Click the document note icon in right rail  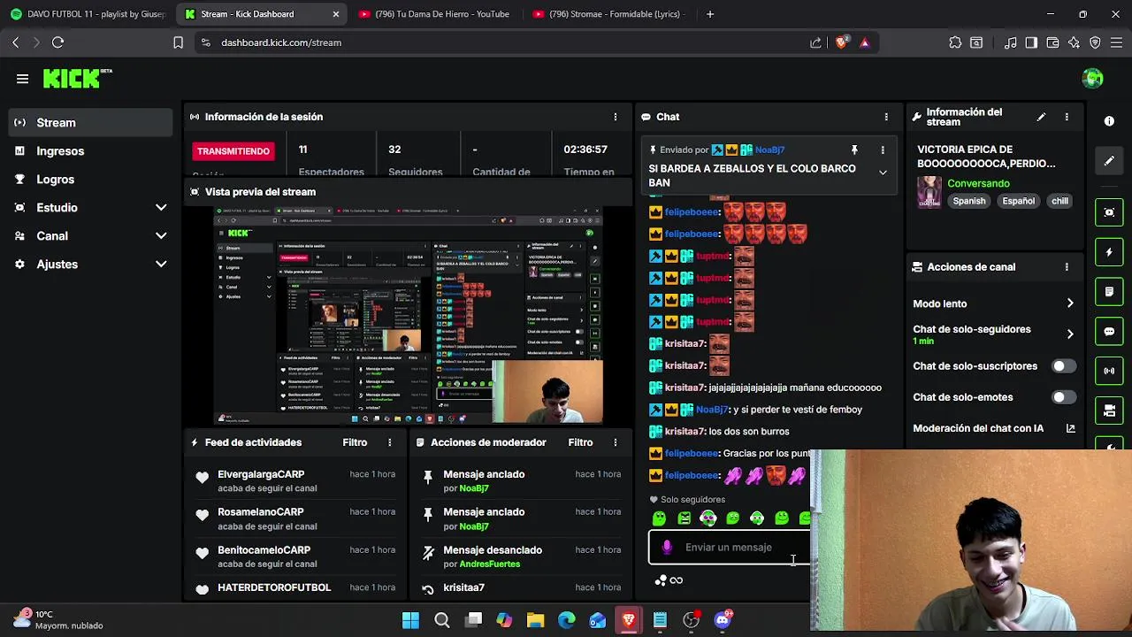coord(1109,291)
